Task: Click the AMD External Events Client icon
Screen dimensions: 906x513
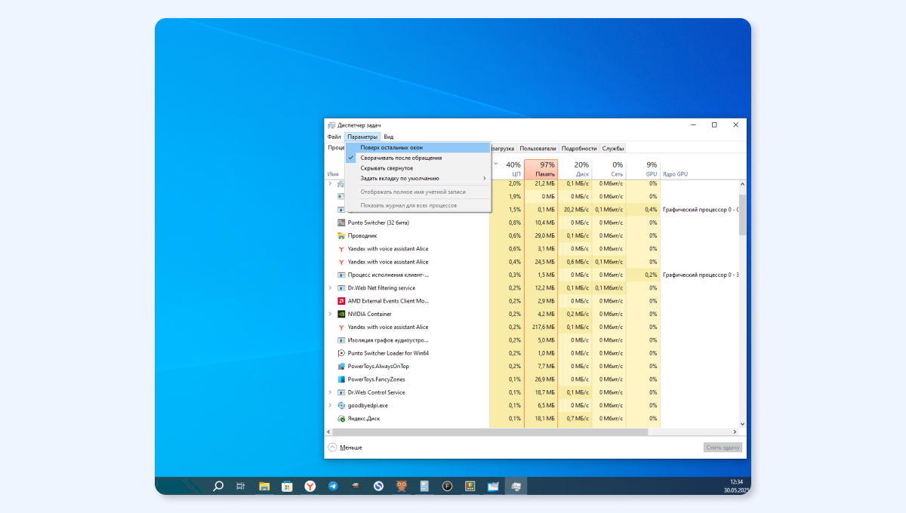Action: point(341,301)
